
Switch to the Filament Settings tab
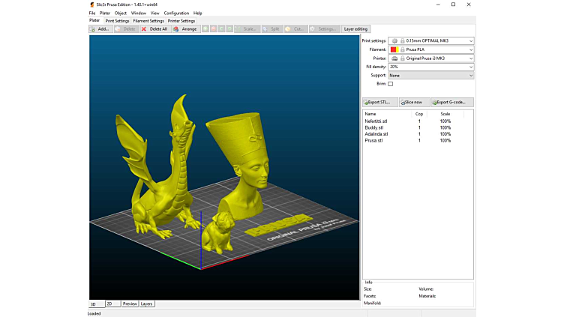(148, 21)
